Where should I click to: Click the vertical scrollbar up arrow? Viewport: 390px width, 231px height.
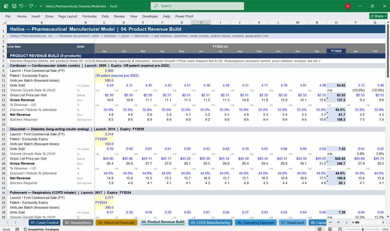(388, 23)
